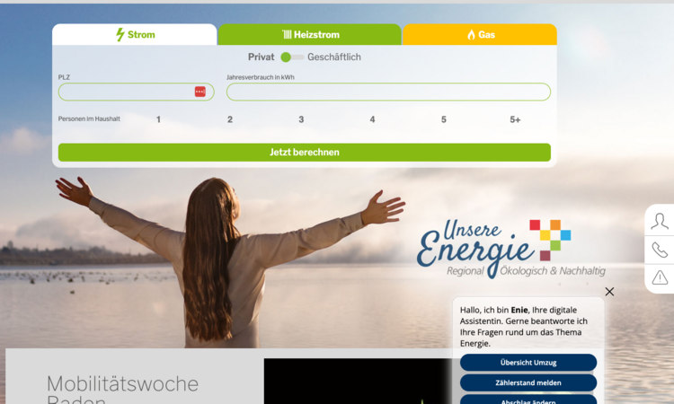Focus the Jahresverbrauch in kWh field

pyautogui.click(x=388, y=92)
